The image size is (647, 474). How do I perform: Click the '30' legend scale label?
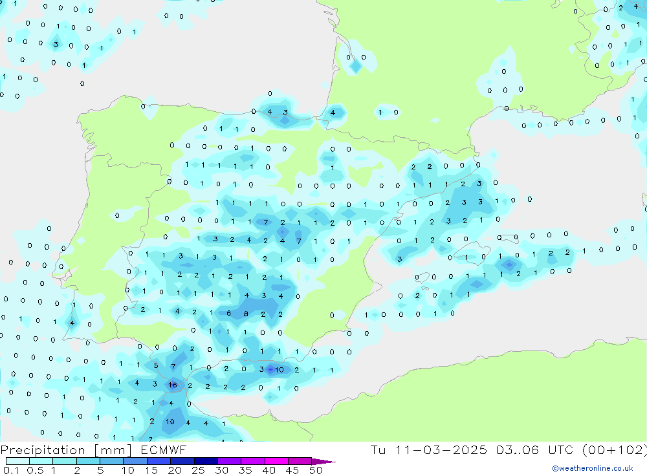(222, 470)
